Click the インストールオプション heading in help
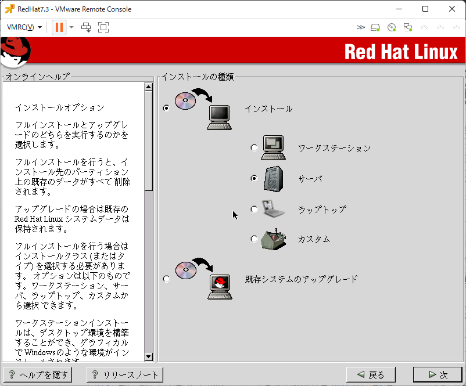This screenshot has width=466, height=386. 59,107
